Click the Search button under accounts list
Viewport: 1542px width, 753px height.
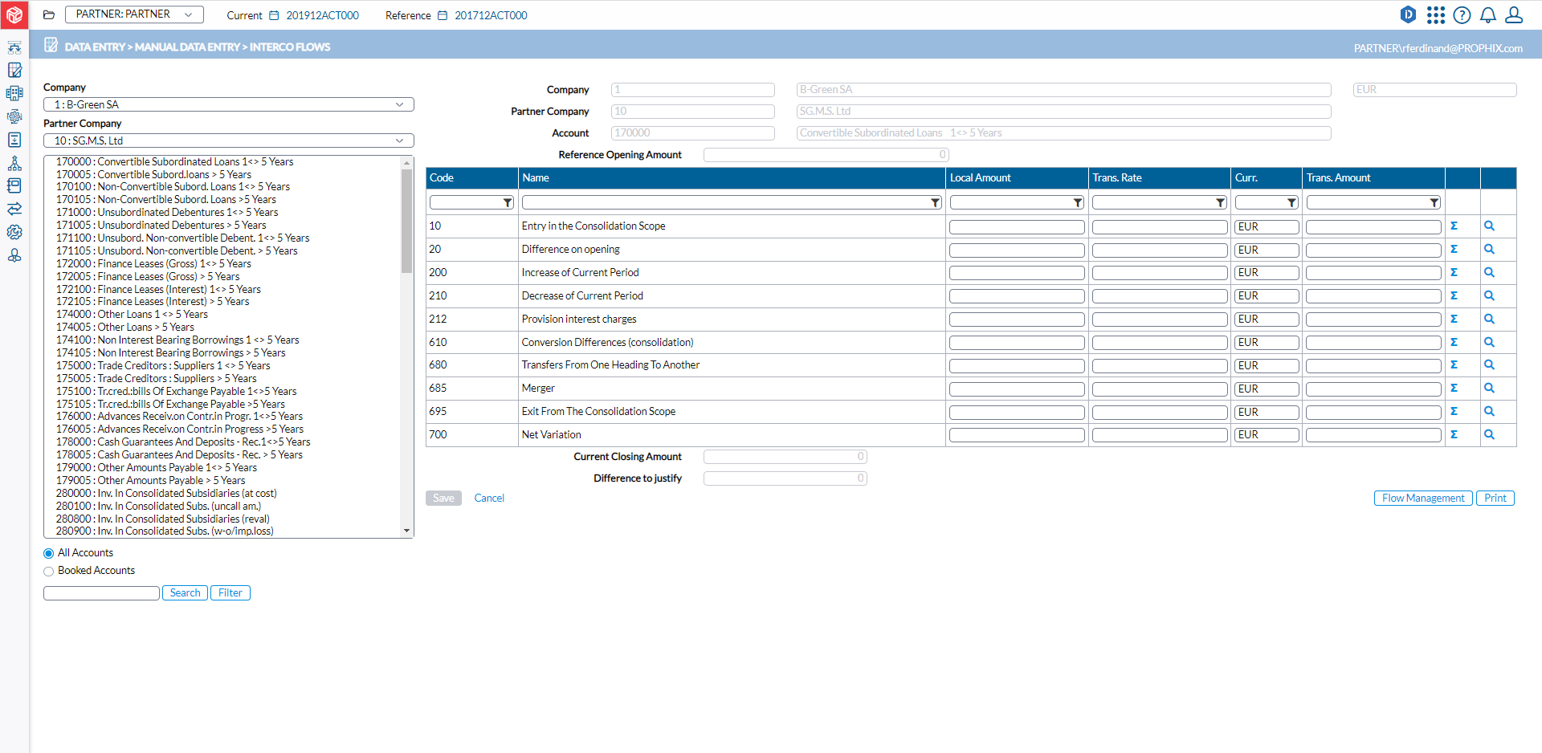185,593
